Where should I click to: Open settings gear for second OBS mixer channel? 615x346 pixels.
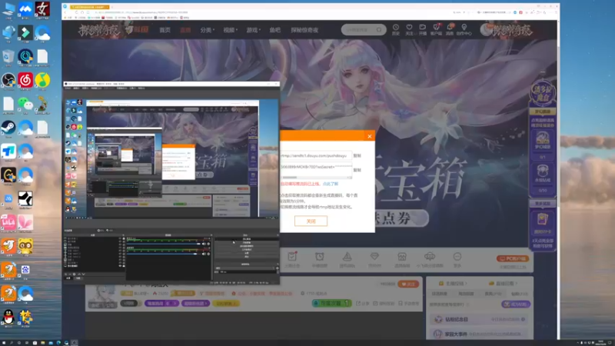tap(208, 254)
